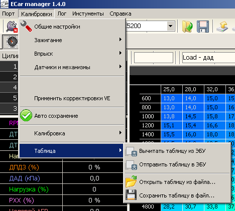Click the floppy disk save toolbar icon
The image size is (235, 211).
click(x=203, y=27)
